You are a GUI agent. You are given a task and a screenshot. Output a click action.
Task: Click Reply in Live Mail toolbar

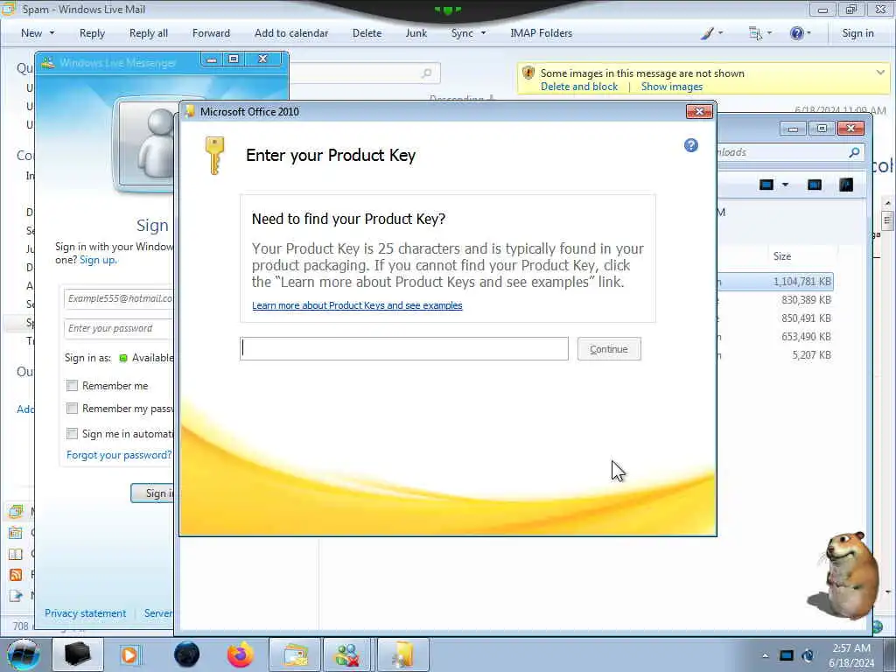[92, 33]
